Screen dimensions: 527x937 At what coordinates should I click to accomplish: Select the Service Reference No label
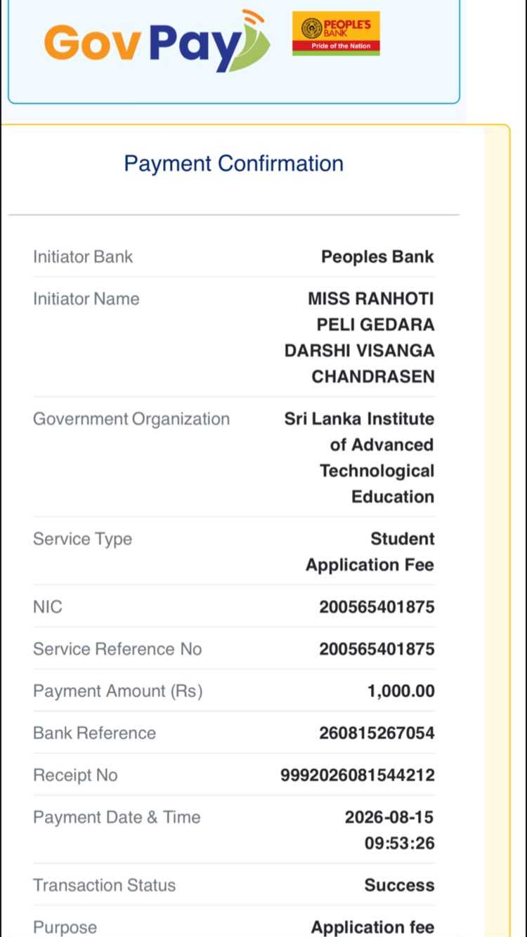117,649
